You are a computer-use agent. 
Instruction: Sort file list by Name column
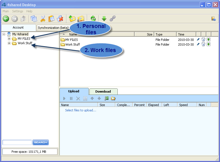(97, 34)
